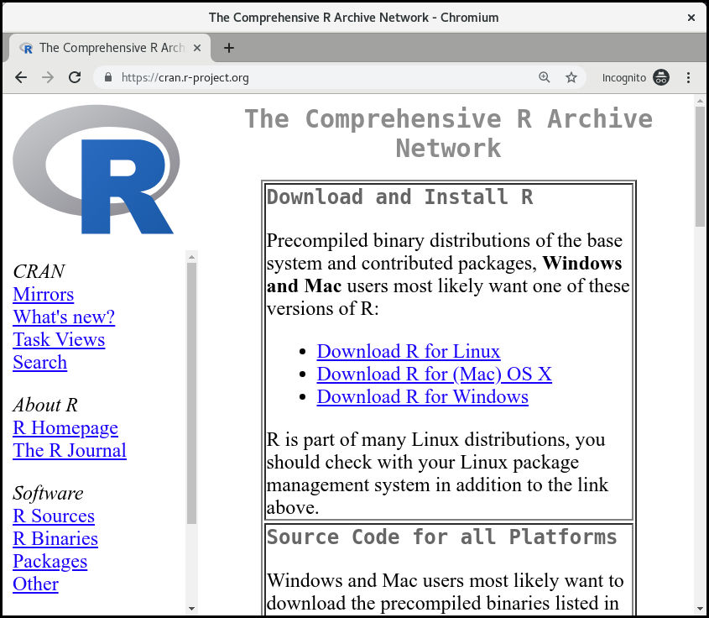709x618 pixels.
Task: Bookmark this page with the star icon
Action: click(571, 77)
